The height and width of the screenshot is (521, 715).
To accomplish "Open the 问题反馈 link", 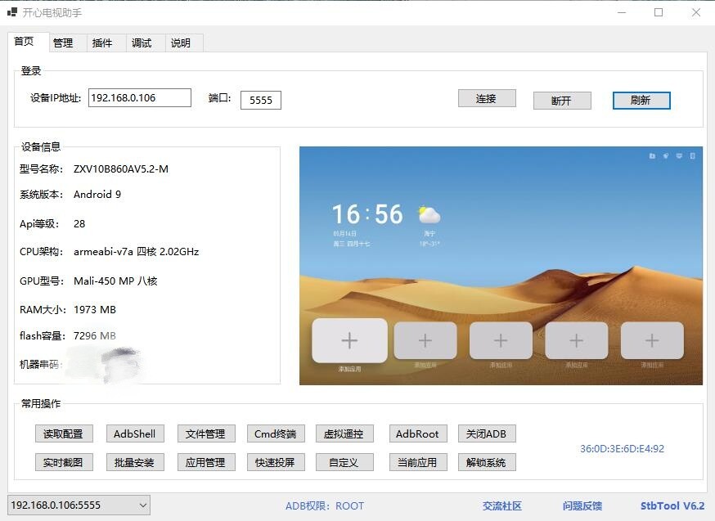I will point(582,506).
